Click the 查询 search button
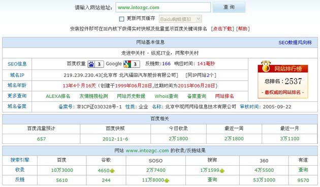This screenshot has height=187, width=320. coord(229,7)
